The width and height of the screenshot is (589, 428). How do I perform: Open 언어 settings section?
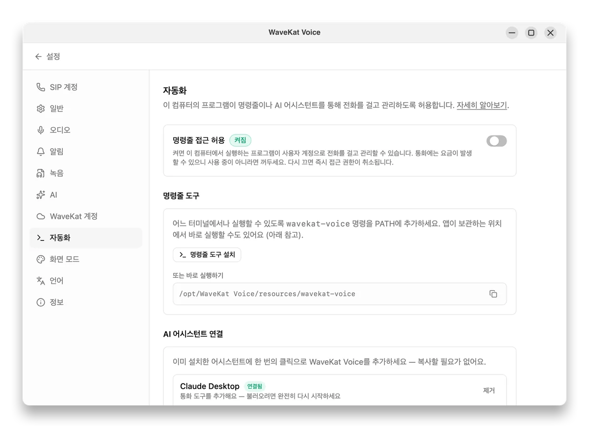tap(86, 281)
